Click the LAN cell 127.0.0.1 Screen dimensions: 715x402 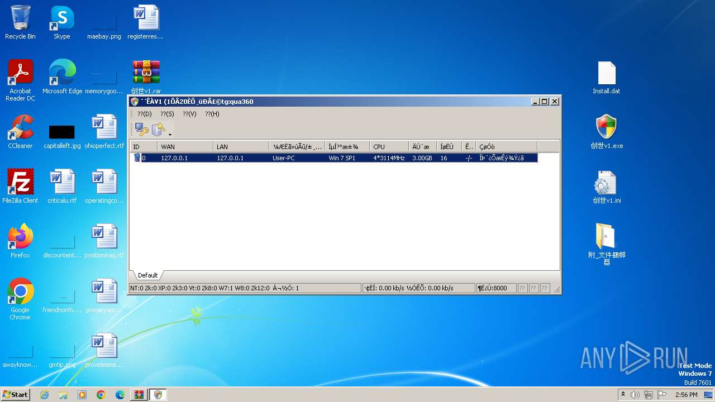click(230, 158)
